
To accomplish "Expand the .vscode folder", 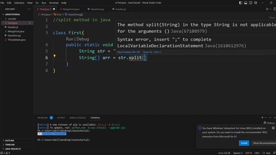I will click(17, 19).
